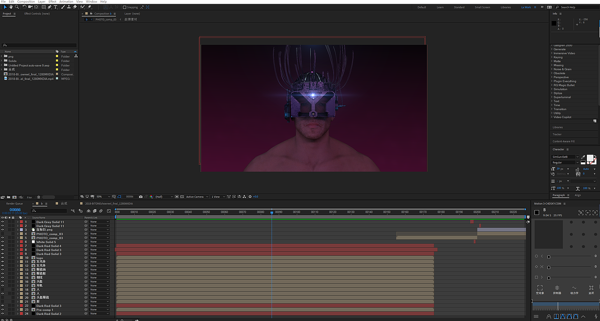Select the Clone Stamp tool
The image size is (600, 321).
69,7
